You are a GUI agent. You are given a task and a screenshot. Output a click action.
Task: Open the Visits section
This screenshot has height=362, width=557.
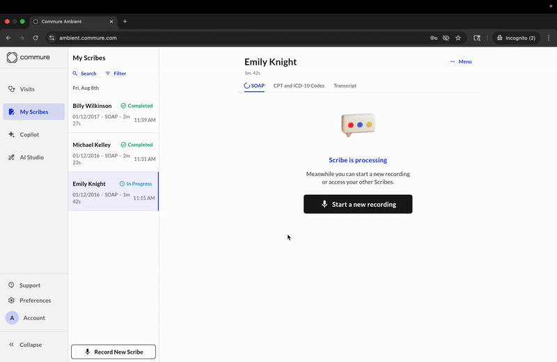(x=33, y=89)
